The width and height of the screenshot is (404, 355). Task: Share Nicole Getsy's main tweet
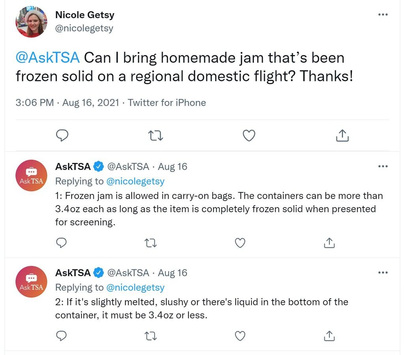click(x=342, y=136)
